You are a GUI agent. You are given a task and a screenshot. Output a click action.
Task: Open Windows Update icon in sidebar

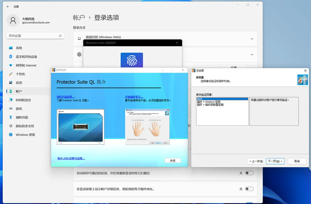(x=11, y=135)
